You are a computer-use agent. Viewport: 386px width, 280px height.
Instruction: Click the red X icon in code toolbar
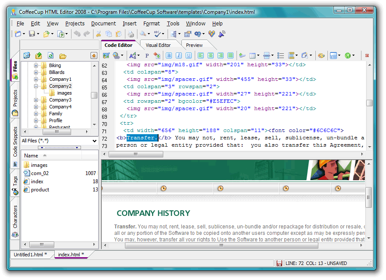pos(367,55)
